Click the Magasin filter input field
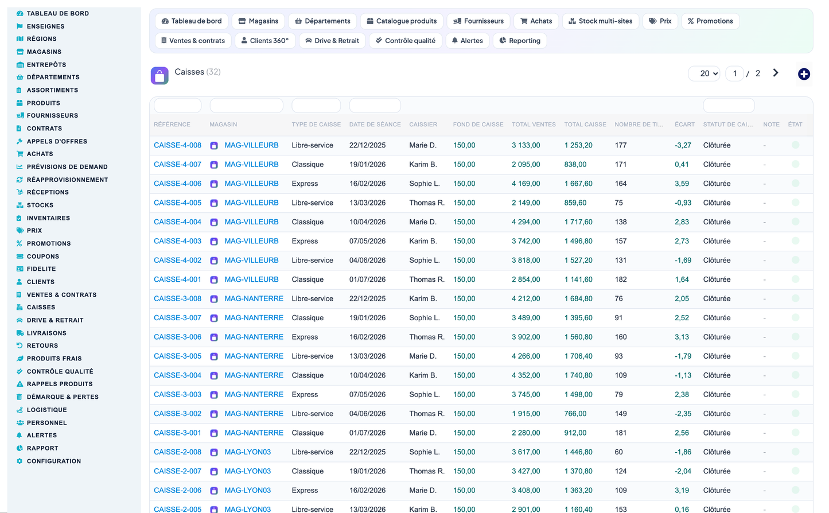 247,106
